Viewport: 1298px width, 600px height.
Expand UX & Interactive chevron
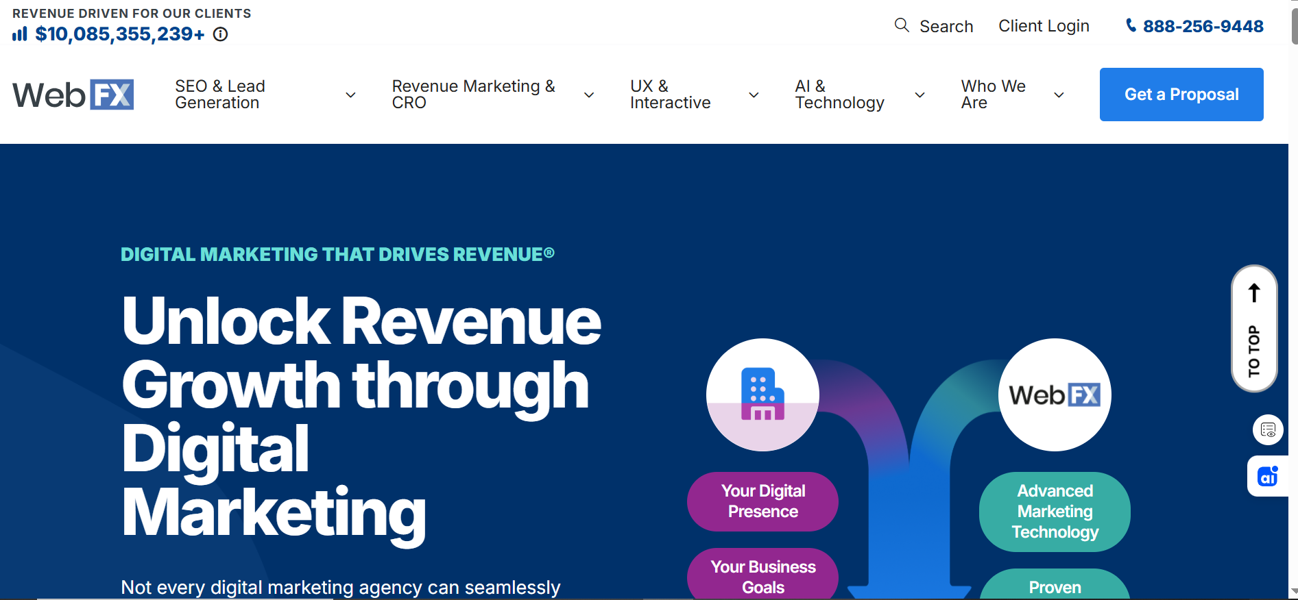754,95
